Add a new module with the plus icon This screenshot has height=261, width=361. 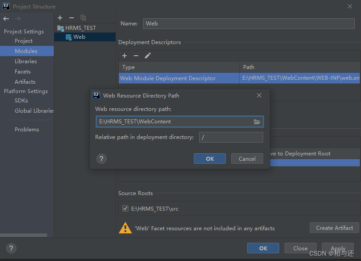pyautogui.click(x=60, y=18)
